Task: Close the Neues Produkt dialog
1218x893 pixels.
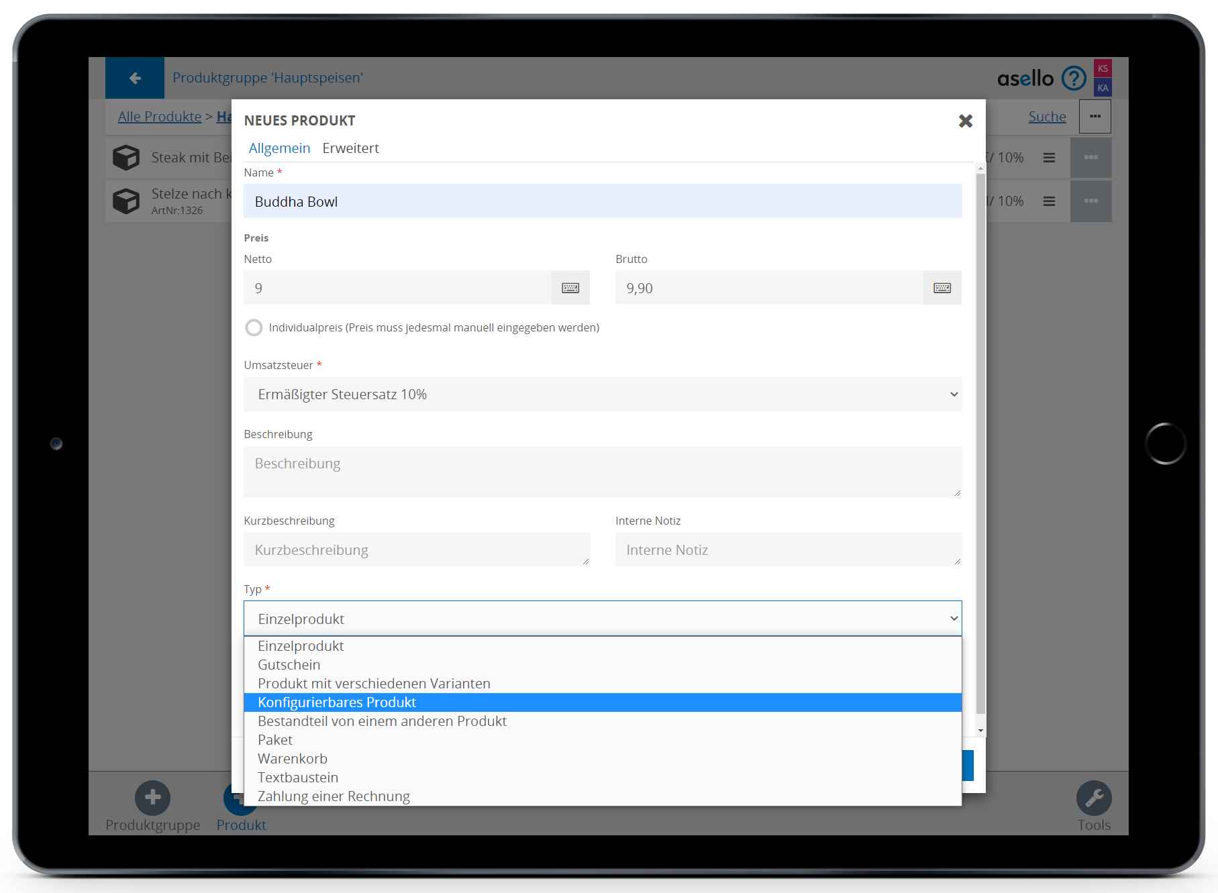Action: coord(965,121)
